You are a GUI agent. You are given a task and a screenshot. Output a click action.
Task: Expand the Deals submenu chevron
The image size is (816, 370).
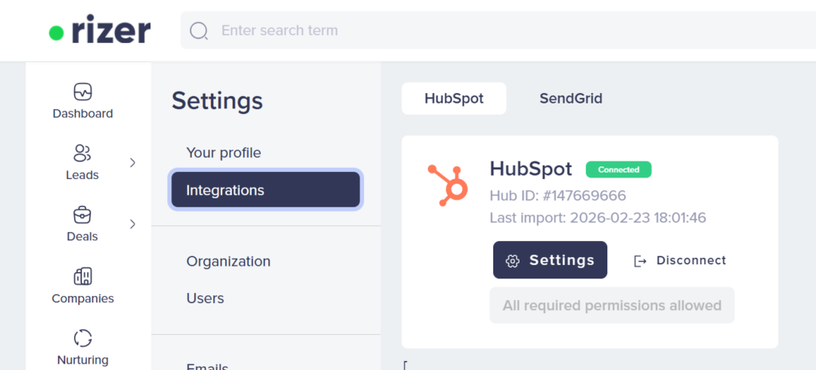tap(132, 224)
